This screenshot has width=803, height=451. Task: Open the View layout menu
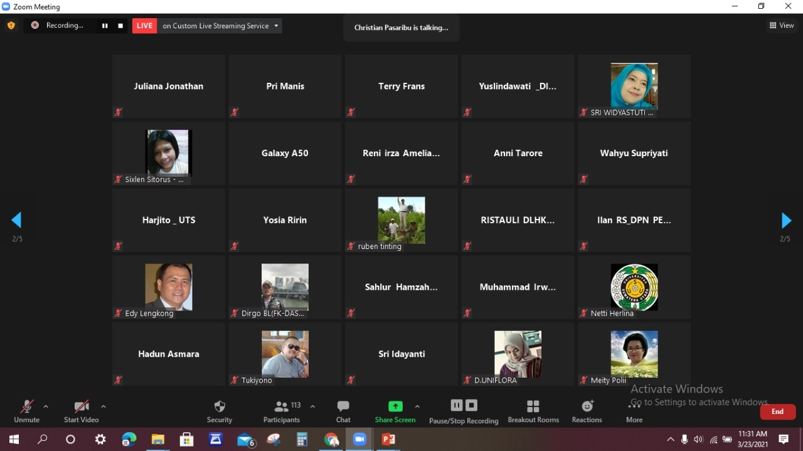(x=782, y=26)
